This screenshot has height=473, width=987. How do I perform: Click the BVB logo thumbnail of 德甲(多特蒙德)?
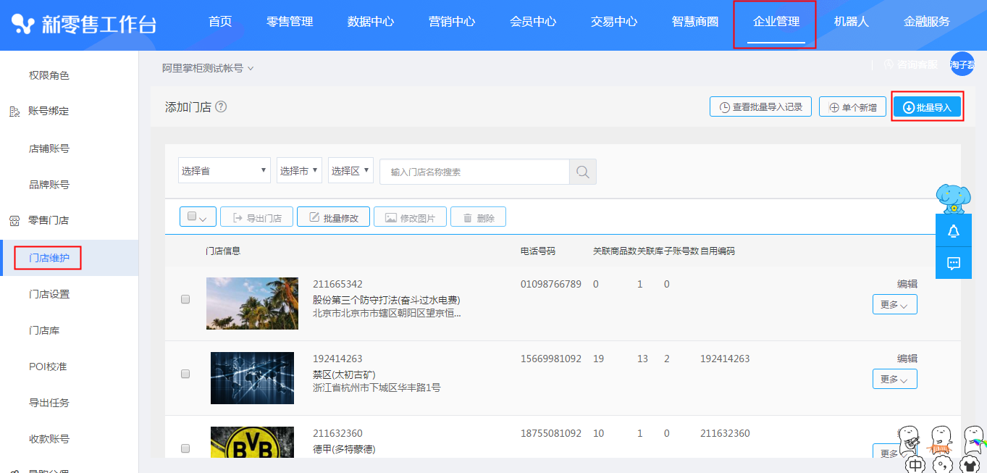(x=252, y=442)
